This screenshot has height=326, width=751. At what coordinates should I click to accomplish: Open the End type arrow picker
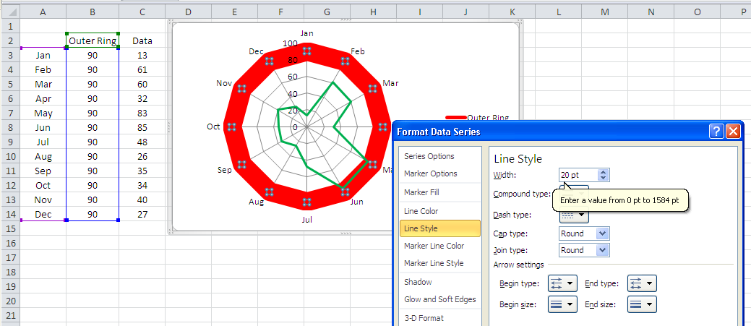(642, 283)
